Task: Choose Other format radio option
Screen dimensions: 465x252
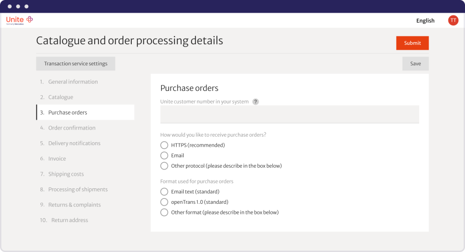Action: [164, 212]
